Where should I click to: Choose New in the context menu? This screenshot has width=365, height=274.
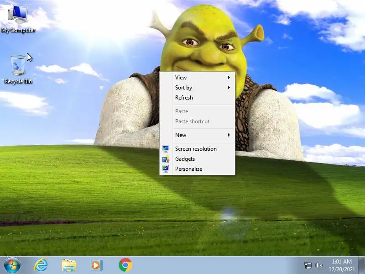(197, 135)
